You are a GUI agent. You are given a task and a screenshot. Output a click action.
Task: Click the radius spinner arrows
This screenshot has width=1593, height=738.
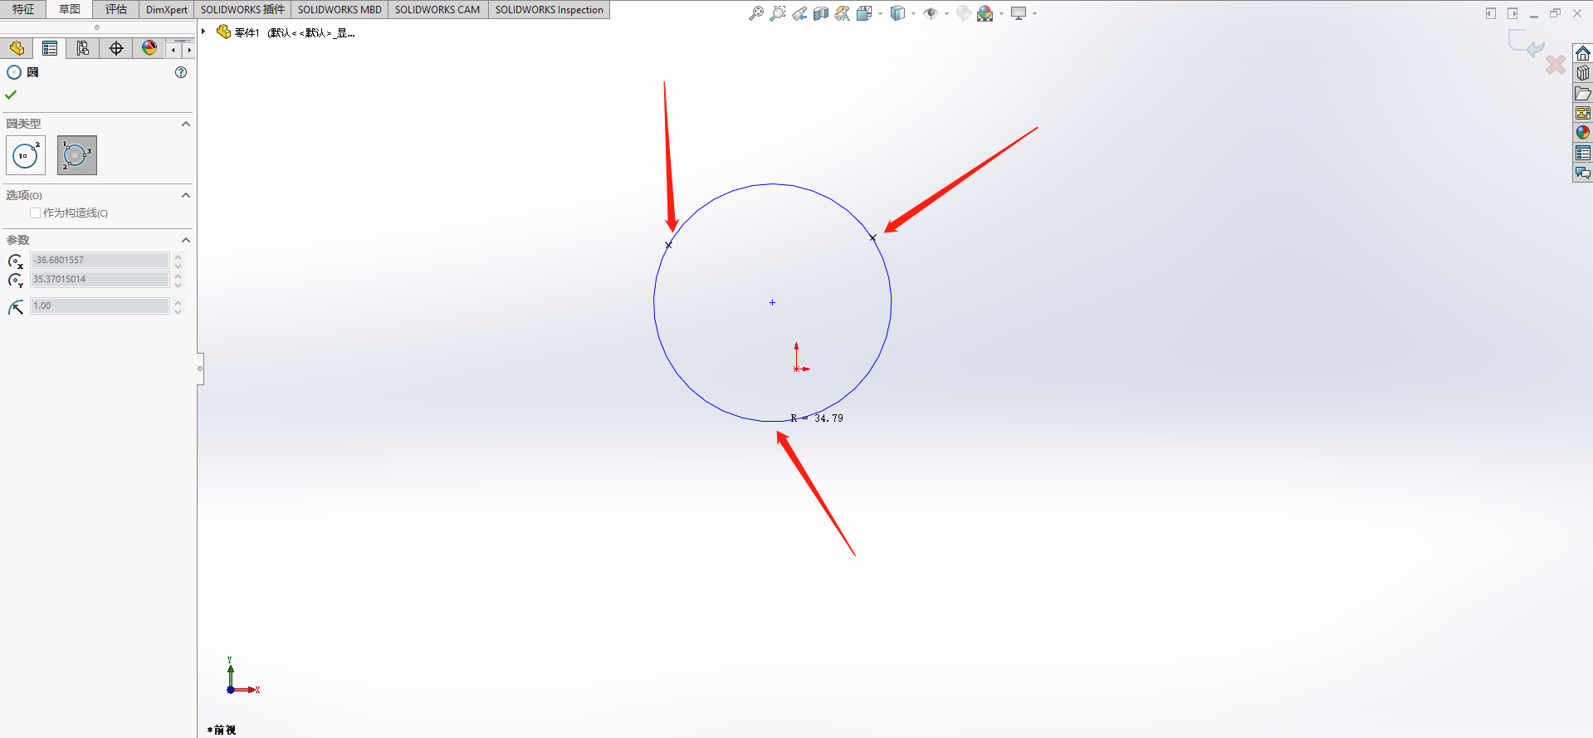pyautogui.click(x=178, y=306)
